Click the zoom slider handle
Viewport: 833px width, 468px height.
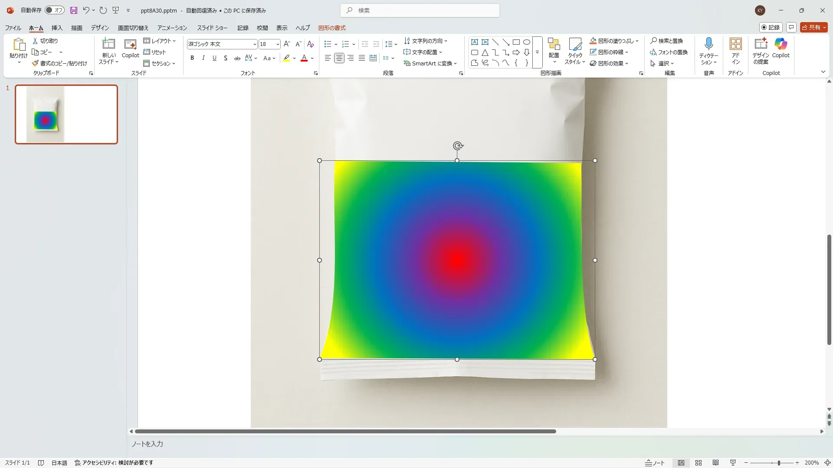click(x=779, y=463)
